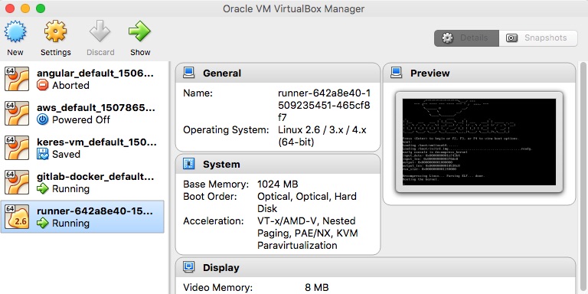Click the 'Saved' status text
Screen dimensions: 588x294
click(x=66, y=154)
